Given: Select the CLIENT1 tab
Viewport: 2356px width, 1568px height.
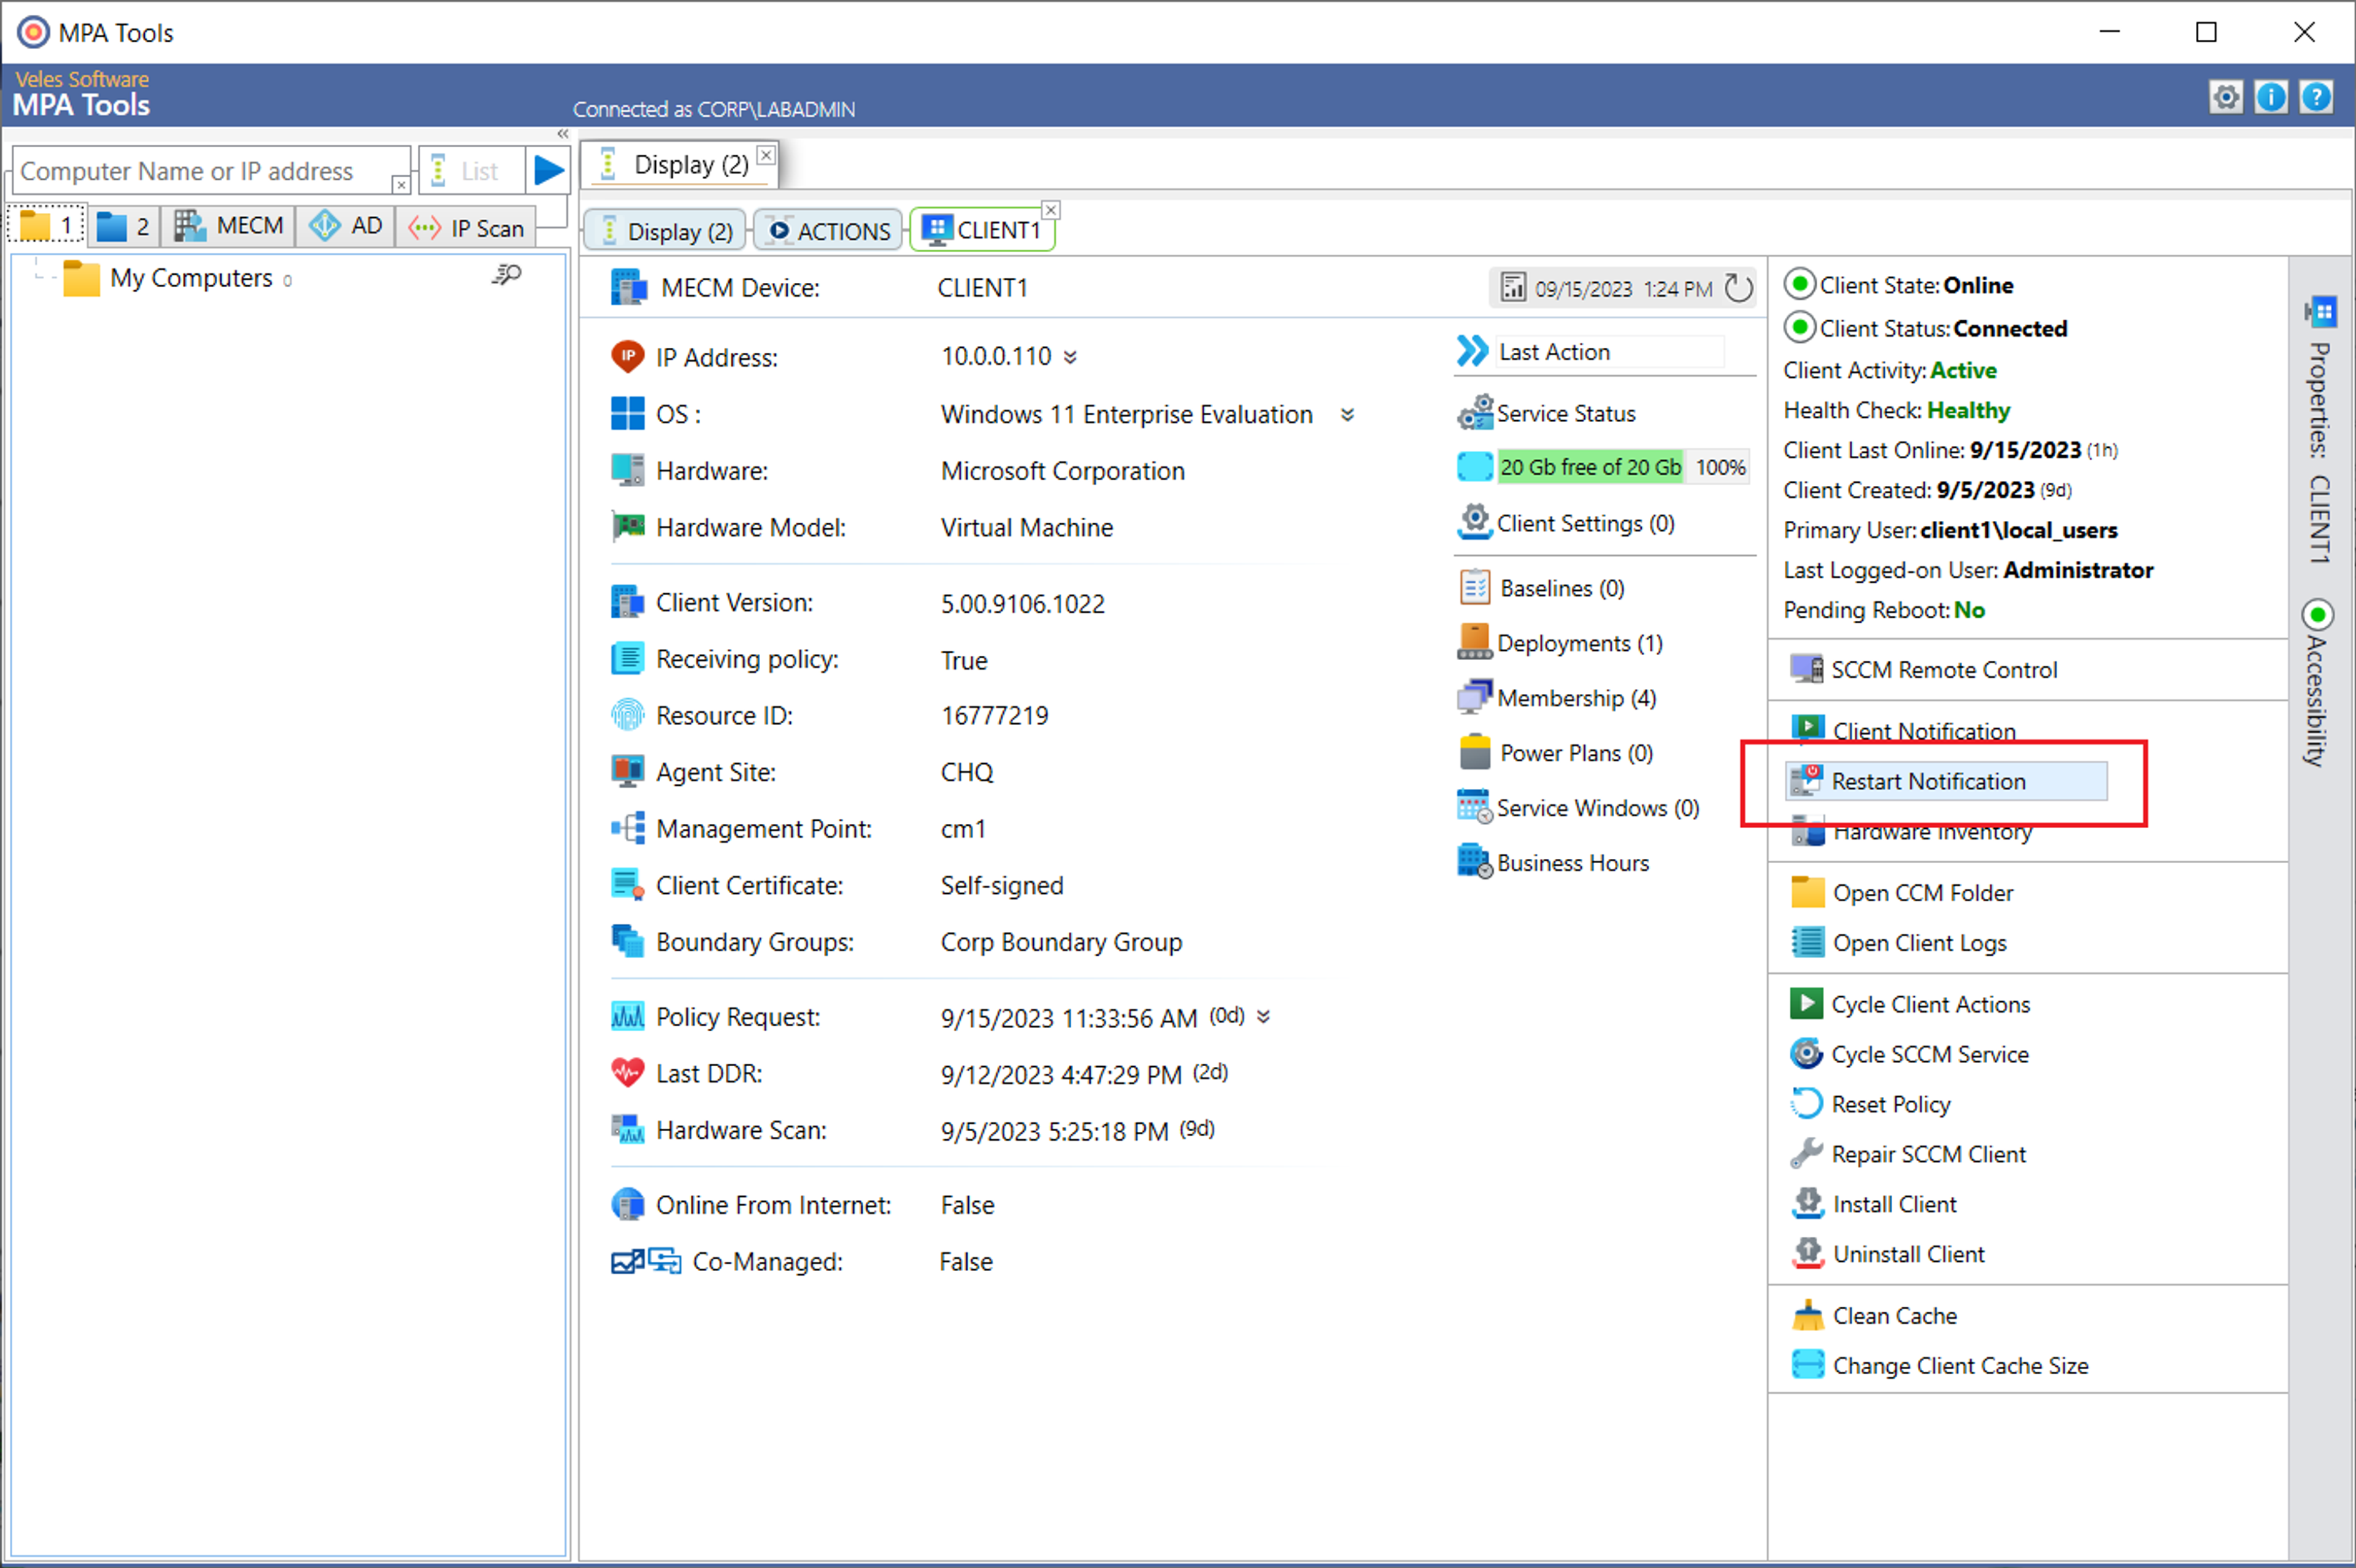Looking at the screenshot, I should 981,230.
